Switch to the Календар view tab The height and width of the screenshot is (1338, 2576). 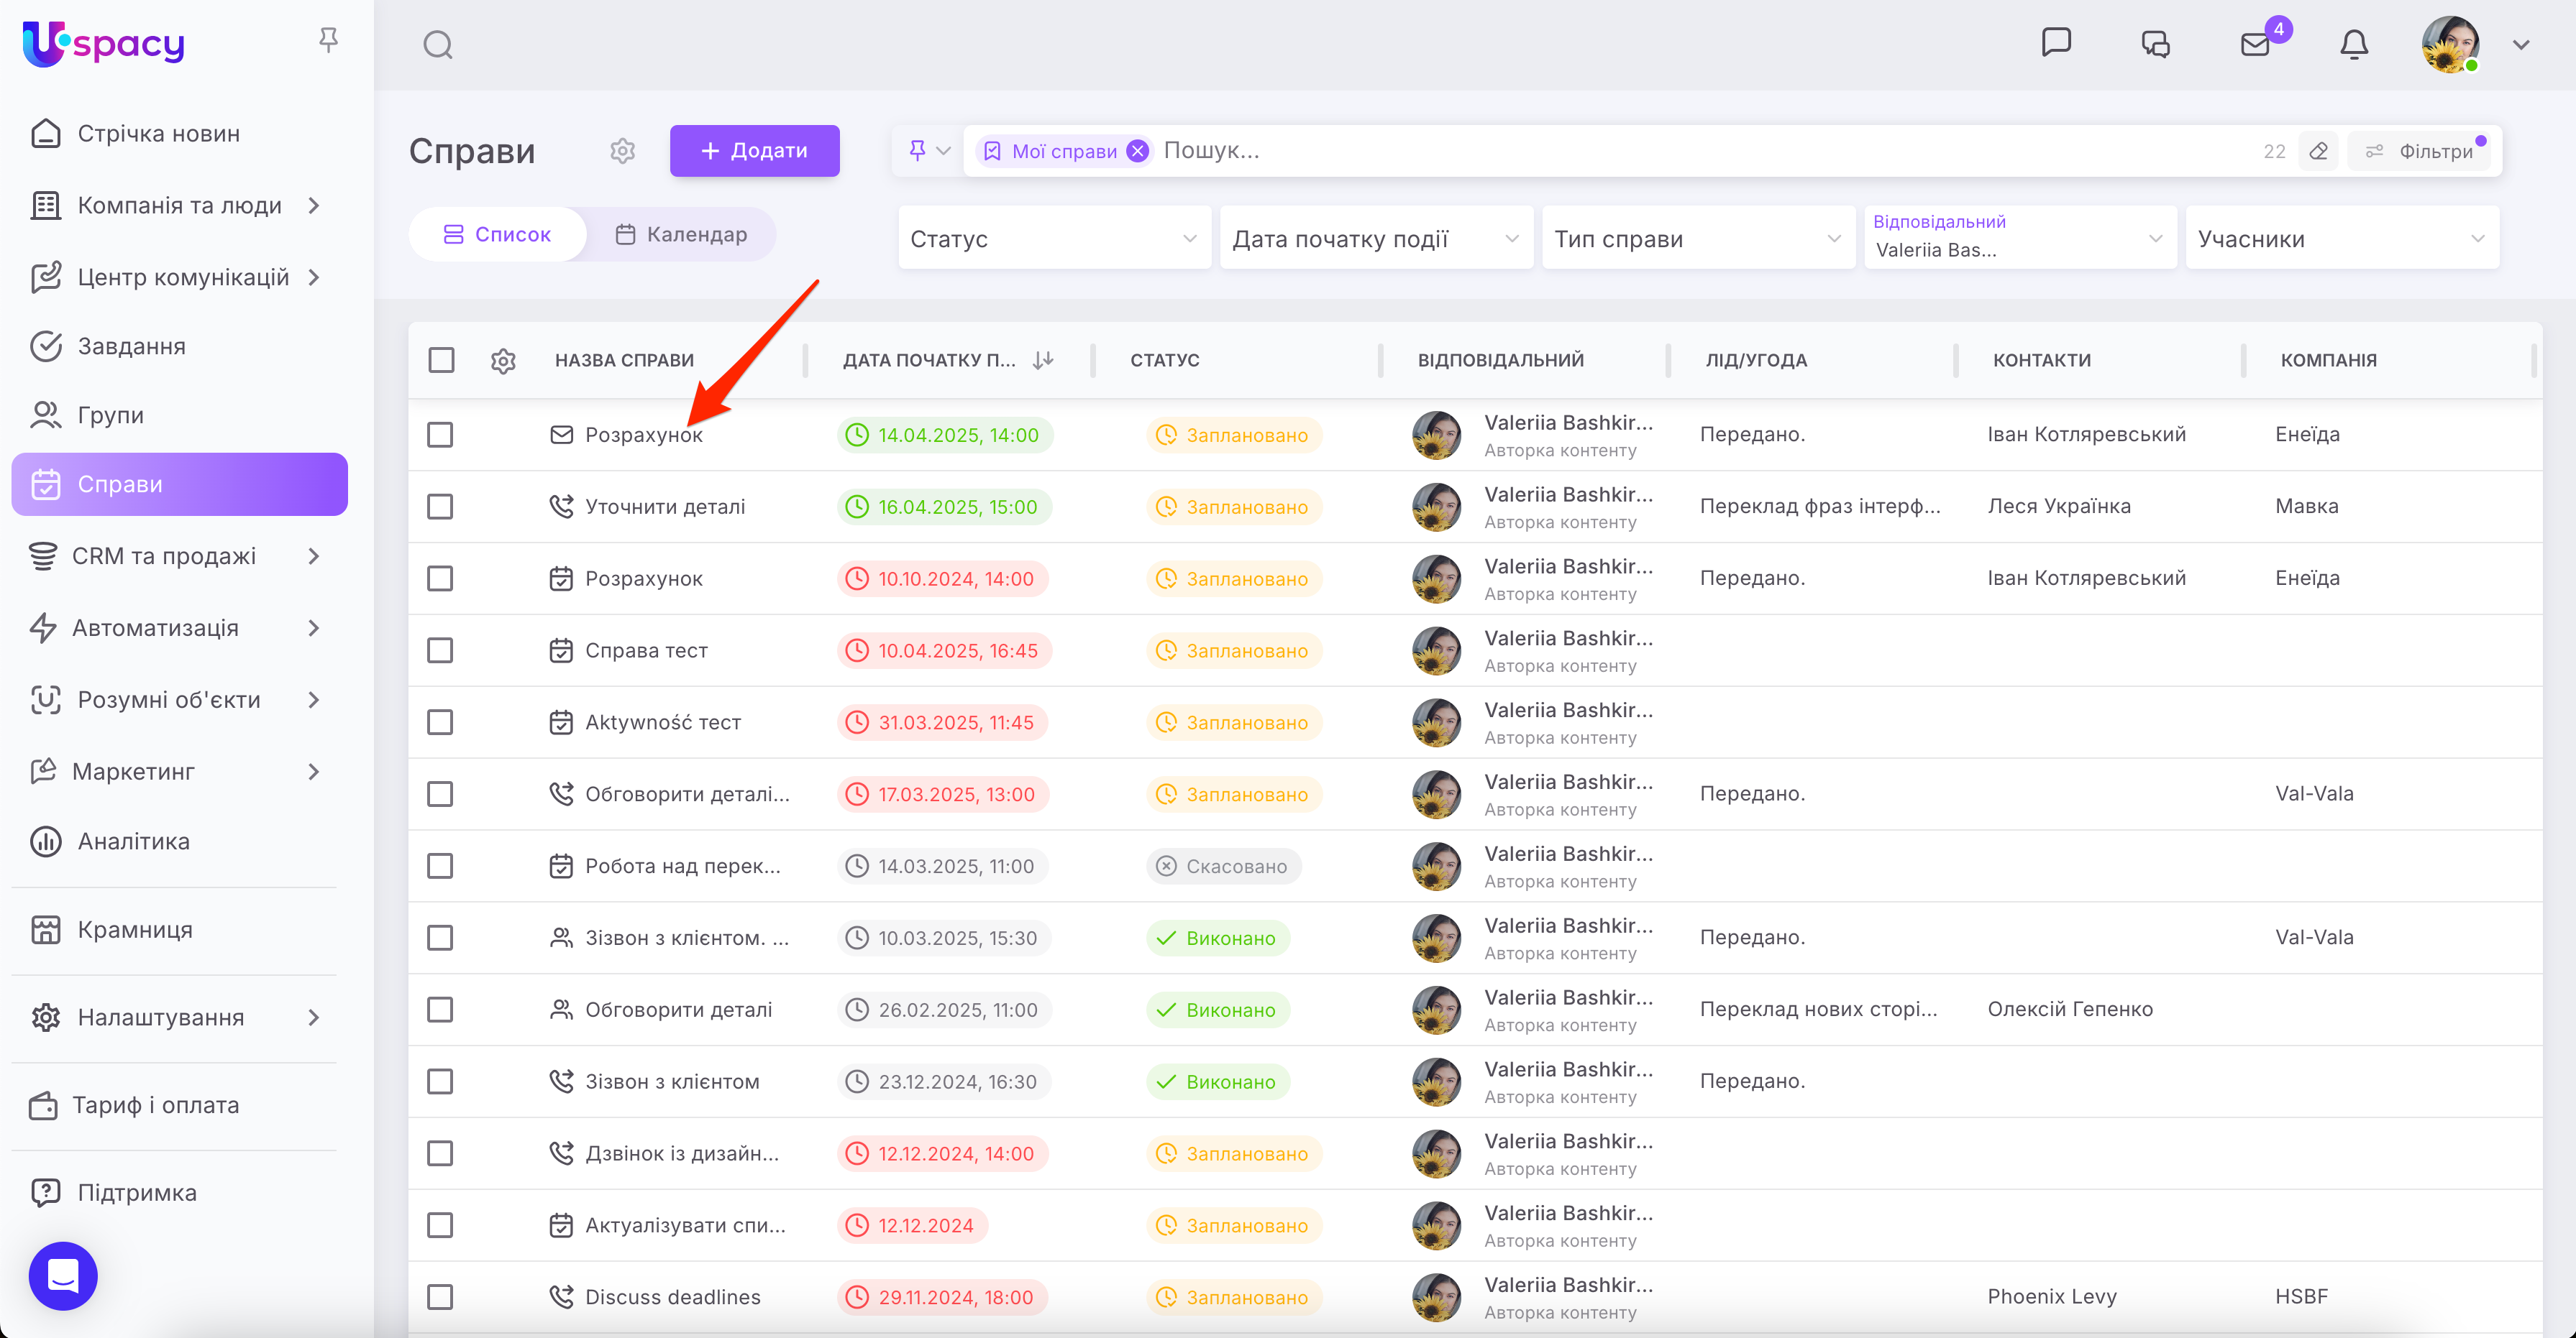(x=681, y=234)
